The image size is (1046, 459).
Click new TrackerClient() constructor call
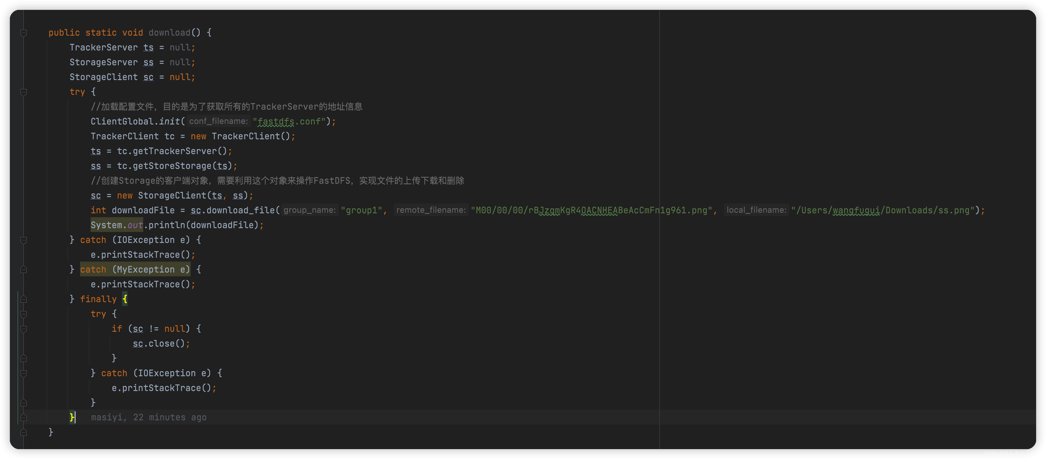[241, 136]
